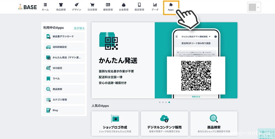Viewport: 275px width, 139px height.
Task: Click sidebar 商品検索 magnifier icon
Action: (x=48, y=89)
